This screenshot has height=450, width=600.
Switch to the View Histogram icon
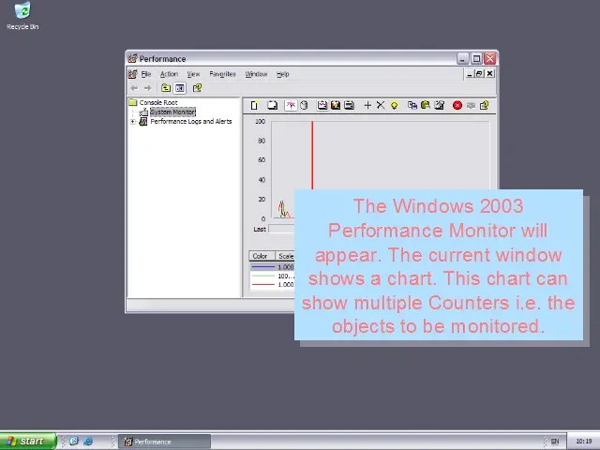pos(336,105)
